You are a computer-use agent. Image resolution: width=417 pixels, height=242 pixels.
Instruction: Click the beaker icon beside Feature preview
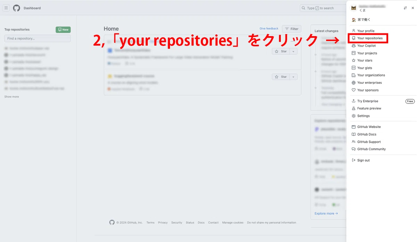click(353, 108)
